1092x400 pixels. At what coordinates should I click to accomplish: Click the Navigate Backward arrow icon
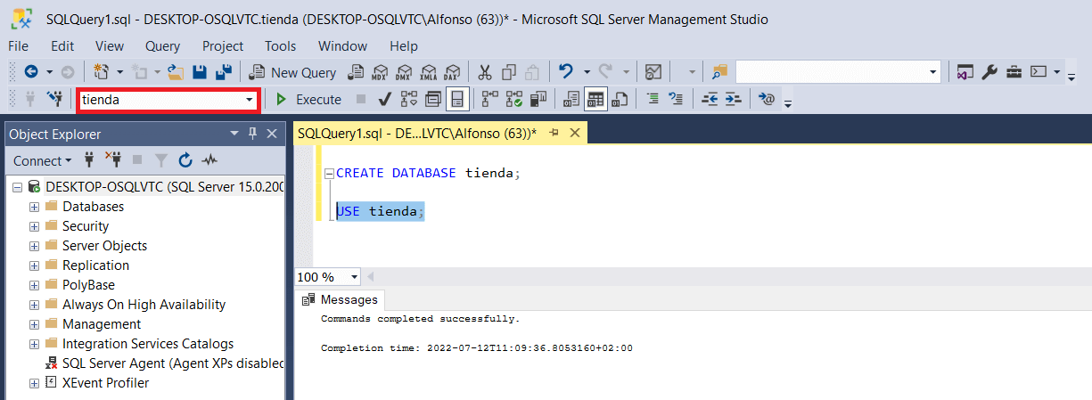click(31, 72)
